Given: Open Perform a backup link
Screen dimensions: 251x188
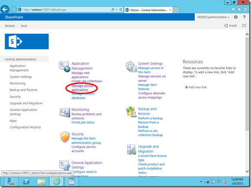Looking at the screenshot, I should (151, 118).
